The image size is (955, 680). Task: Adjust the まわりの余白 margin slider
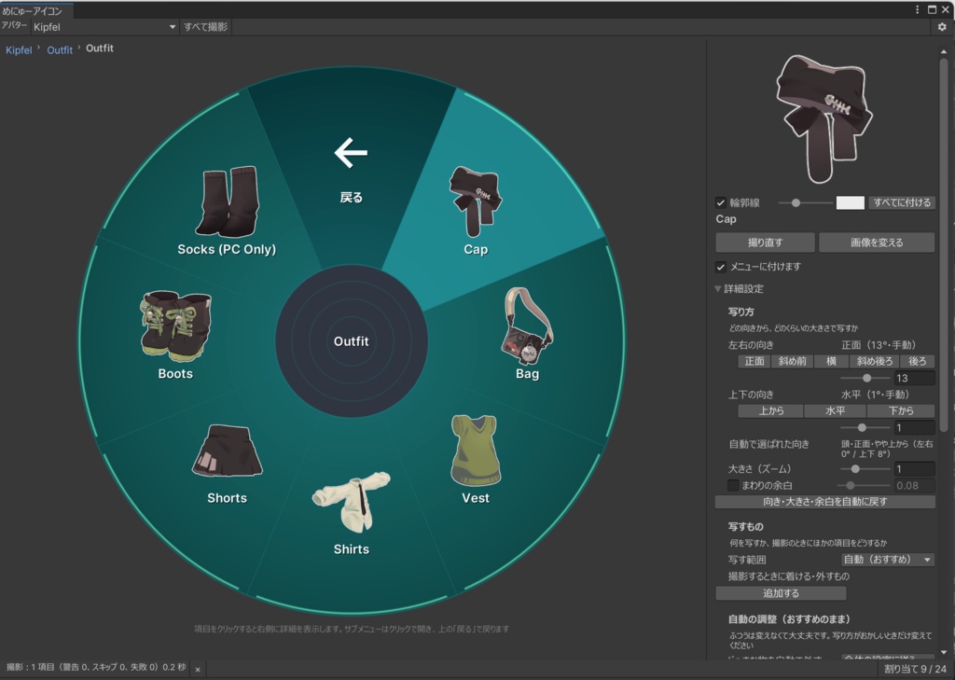coord(865,486)
